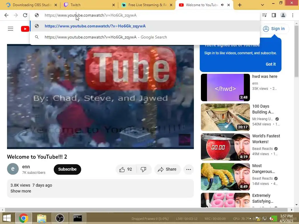Click the enn channel avatar
Viewport: 299px width, 224px height.
pos(13,169)
